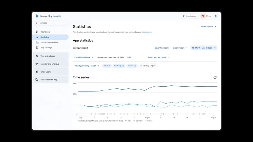Viewport: 253px width, 142px height.
Task: Click the Google account icon
Action: [216, 16]
